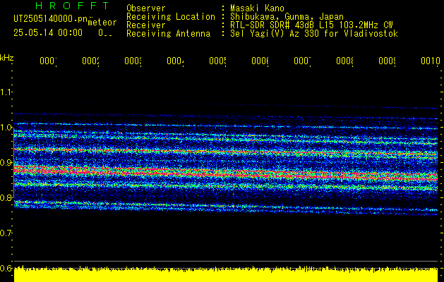
Task: Select the 0.9 kHz frequency axis label
Action: point(6,162)
